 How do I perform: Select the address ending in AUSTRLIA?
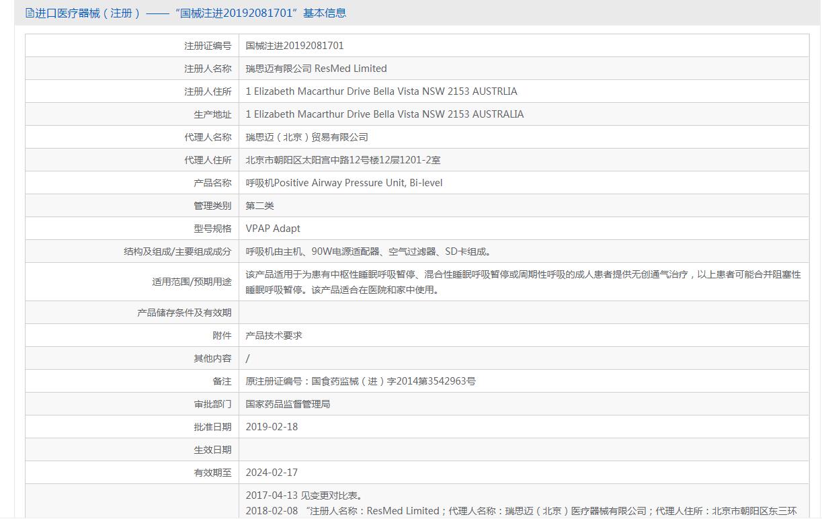382,91
